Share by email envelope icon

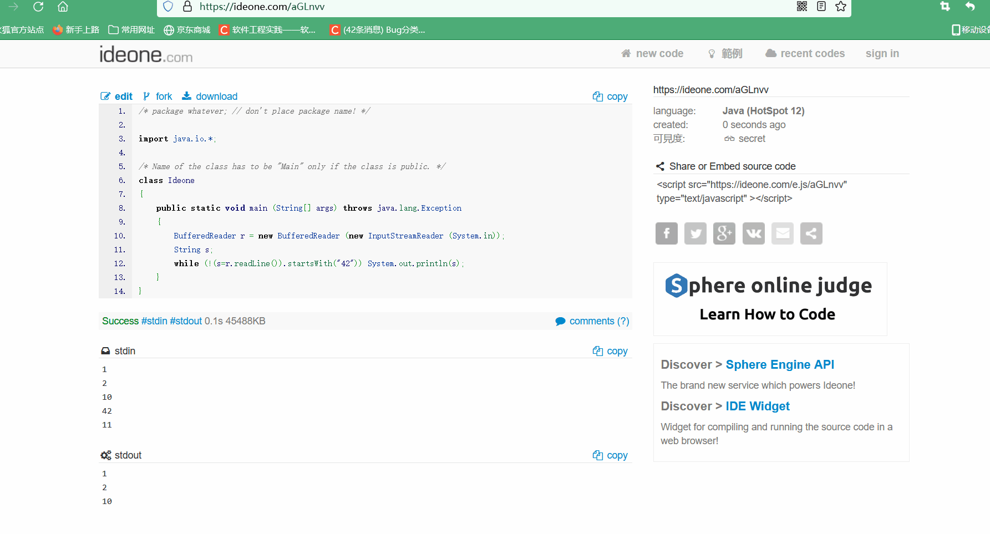coord(783,233)
